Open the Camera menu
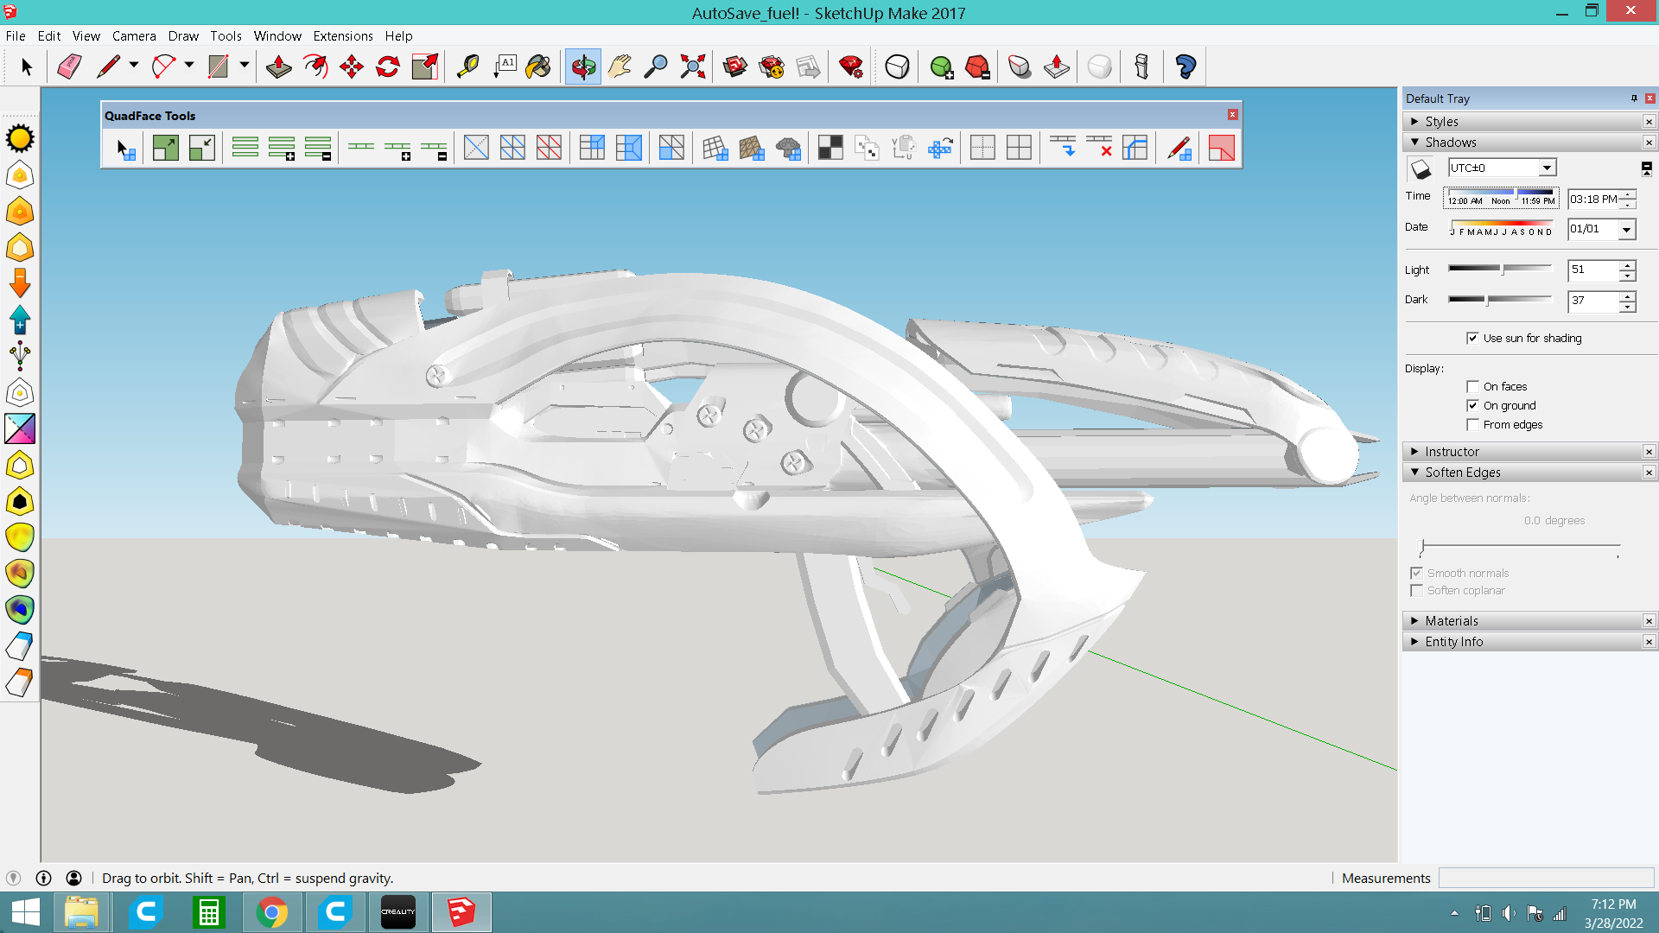Viewport: 1659px width, 933px height. (134, 35)
